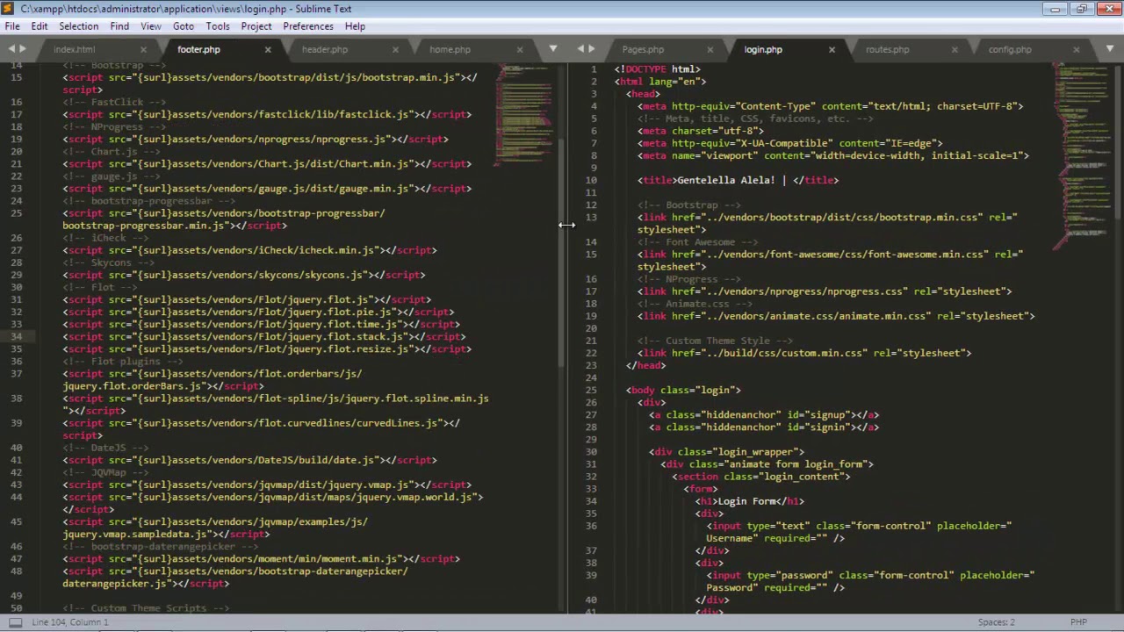Open the View menu

[151, 26]
